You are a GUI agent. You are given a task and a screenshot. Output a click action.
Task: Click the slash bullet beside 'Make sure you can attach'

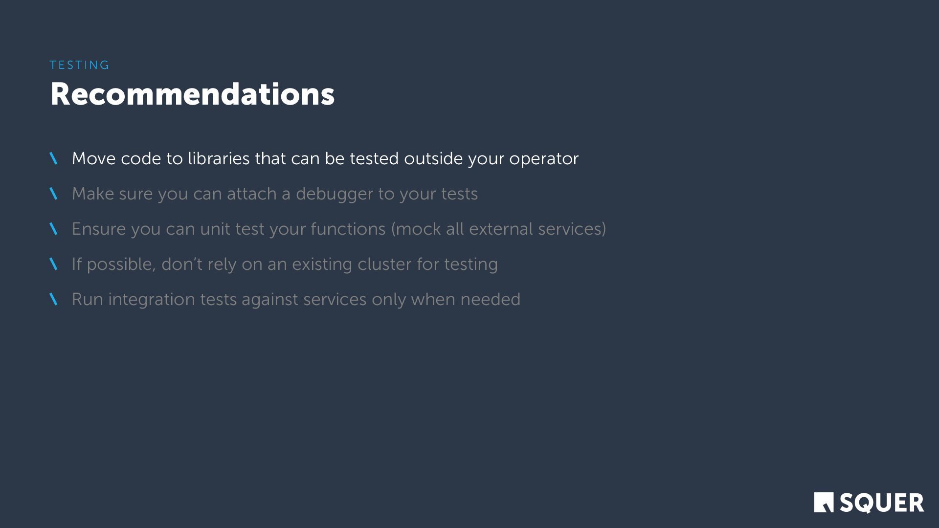[54, 194]
